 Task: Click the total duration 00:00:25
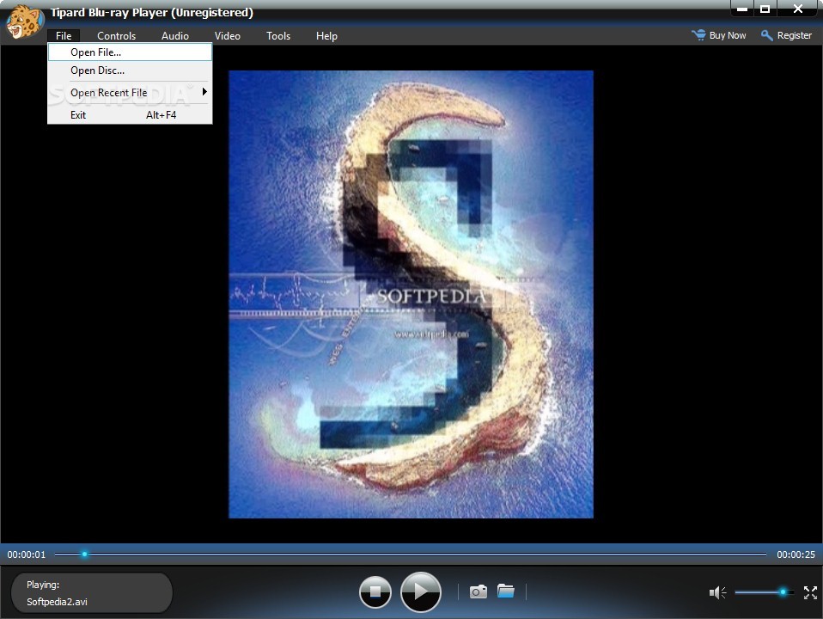coord(796,555)
